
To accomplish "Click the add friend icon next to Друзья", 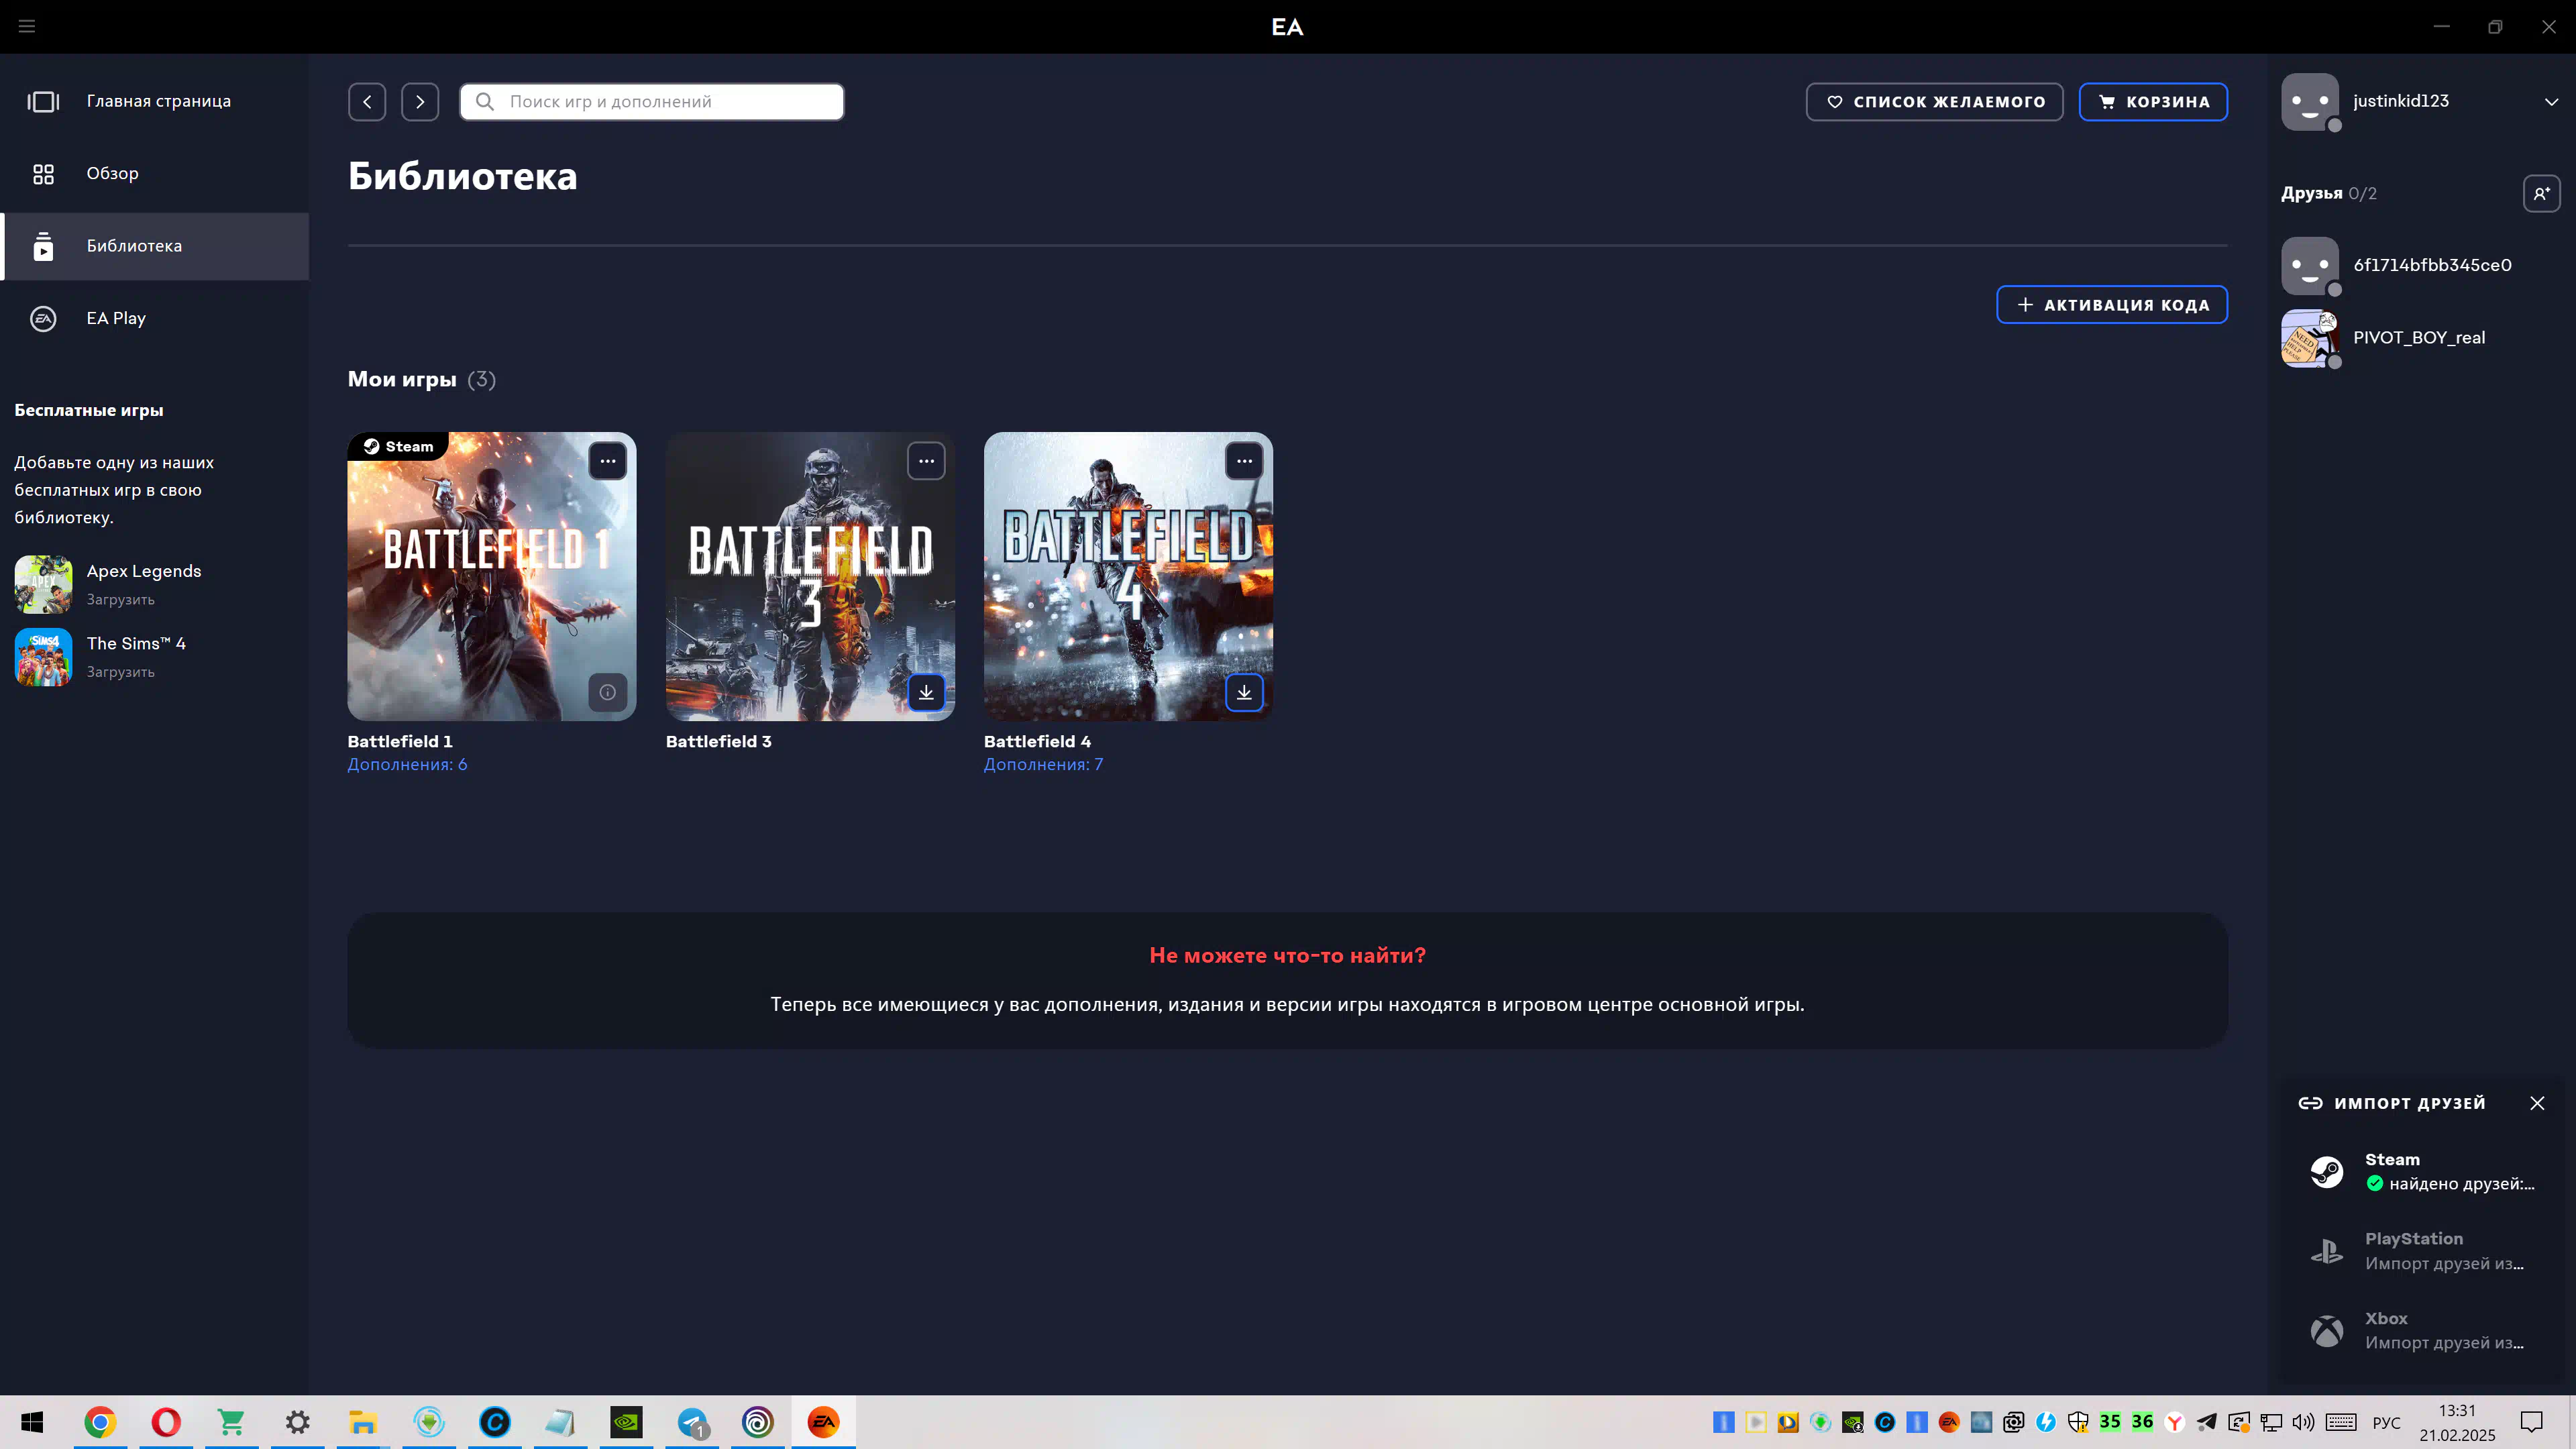I will pos(2541,193).
